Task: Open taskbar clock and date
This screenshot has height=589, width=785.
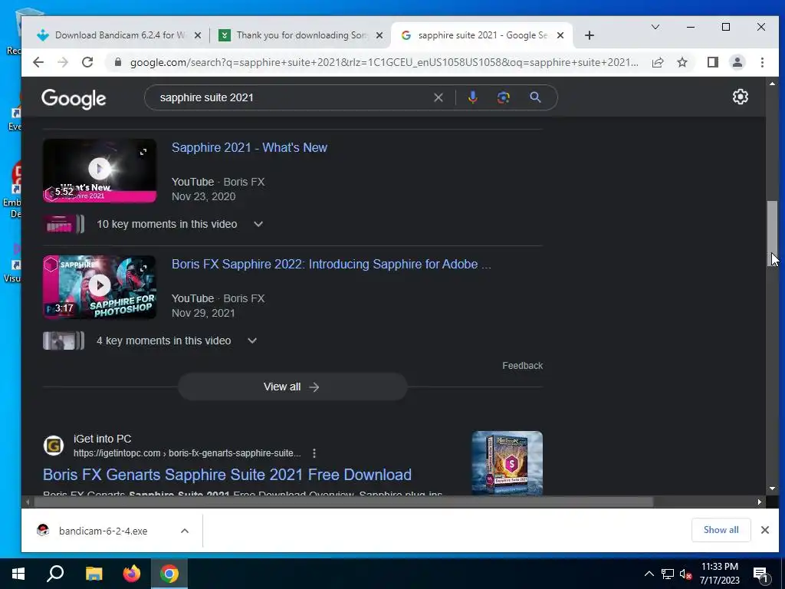Action: [x=719, y=574]
